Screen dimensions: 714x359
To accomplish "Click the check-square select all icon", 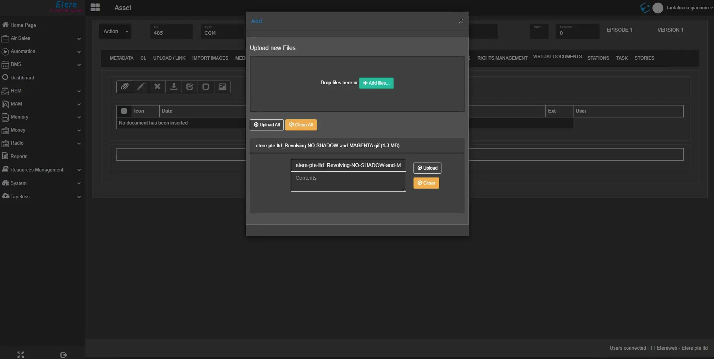I will (190, 87).
